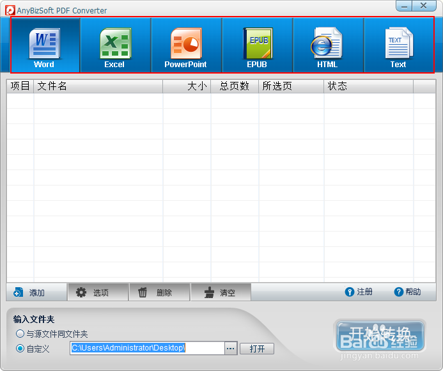Click the 状态 column header
The image size is (443, 371).
(x=369, y=86)
